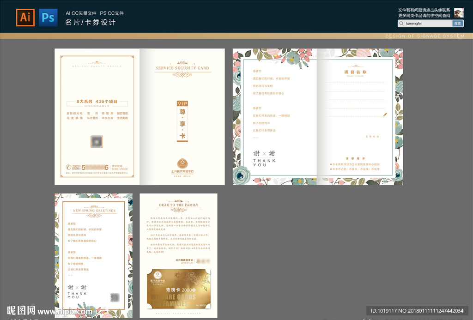Viewport: 473px width, 320px height.
Task: Click the 不挂失 不退换 不找零 note
Action: (x=355, y=169)
